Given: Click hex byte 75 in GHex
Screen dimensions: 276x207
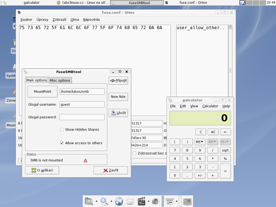Looking at the screenshot, I should click(x=22, y=28).
